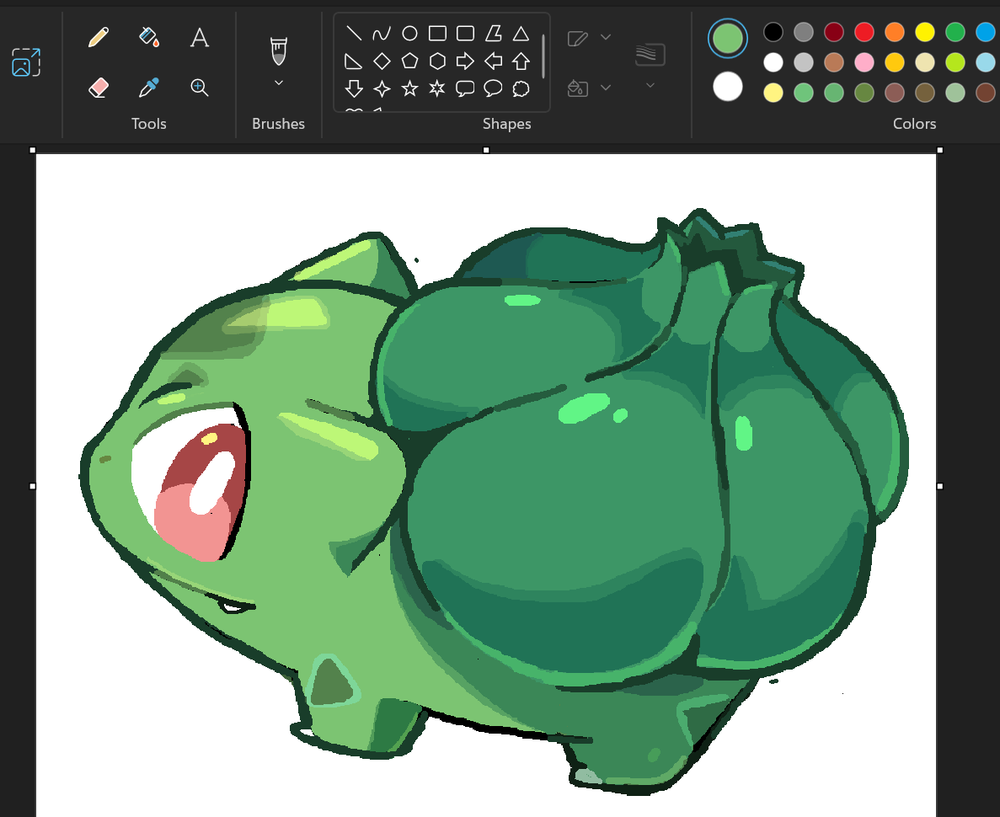Choose the Oval callout shape
Viewport: 1000px width, 817px height.
click(x=493, y=88)
